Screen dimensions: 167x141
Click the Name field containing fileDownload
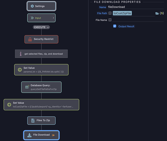(x=135, y=7)
